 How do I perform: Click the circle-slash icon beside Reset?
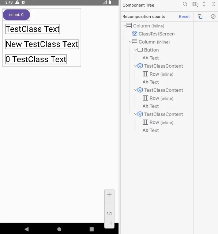pyautogui.click(x=213, y=16)
